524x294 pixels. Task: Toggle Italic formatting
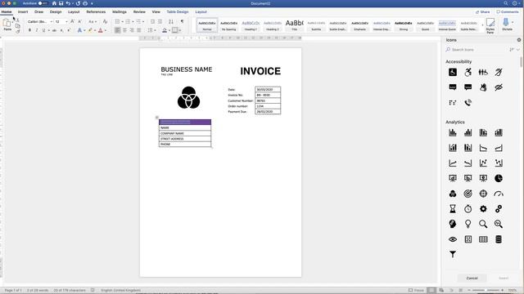37,30
